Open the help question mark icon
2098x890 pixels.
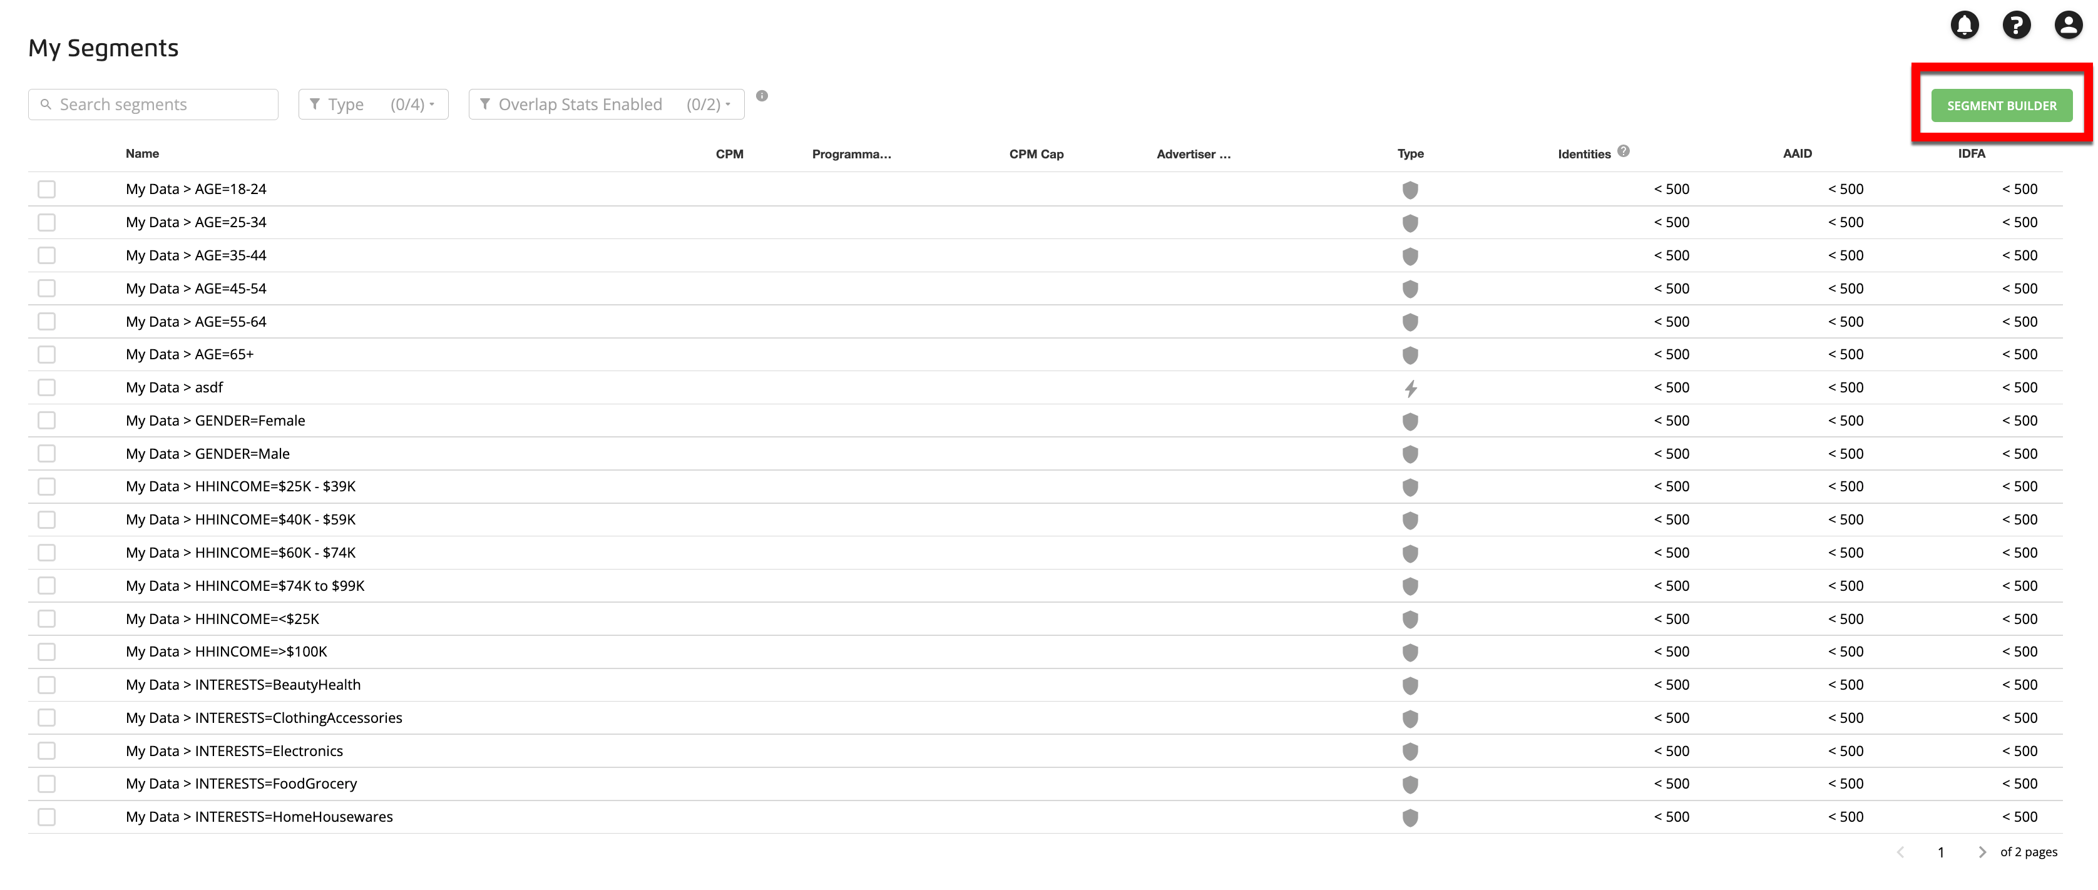2017,25
